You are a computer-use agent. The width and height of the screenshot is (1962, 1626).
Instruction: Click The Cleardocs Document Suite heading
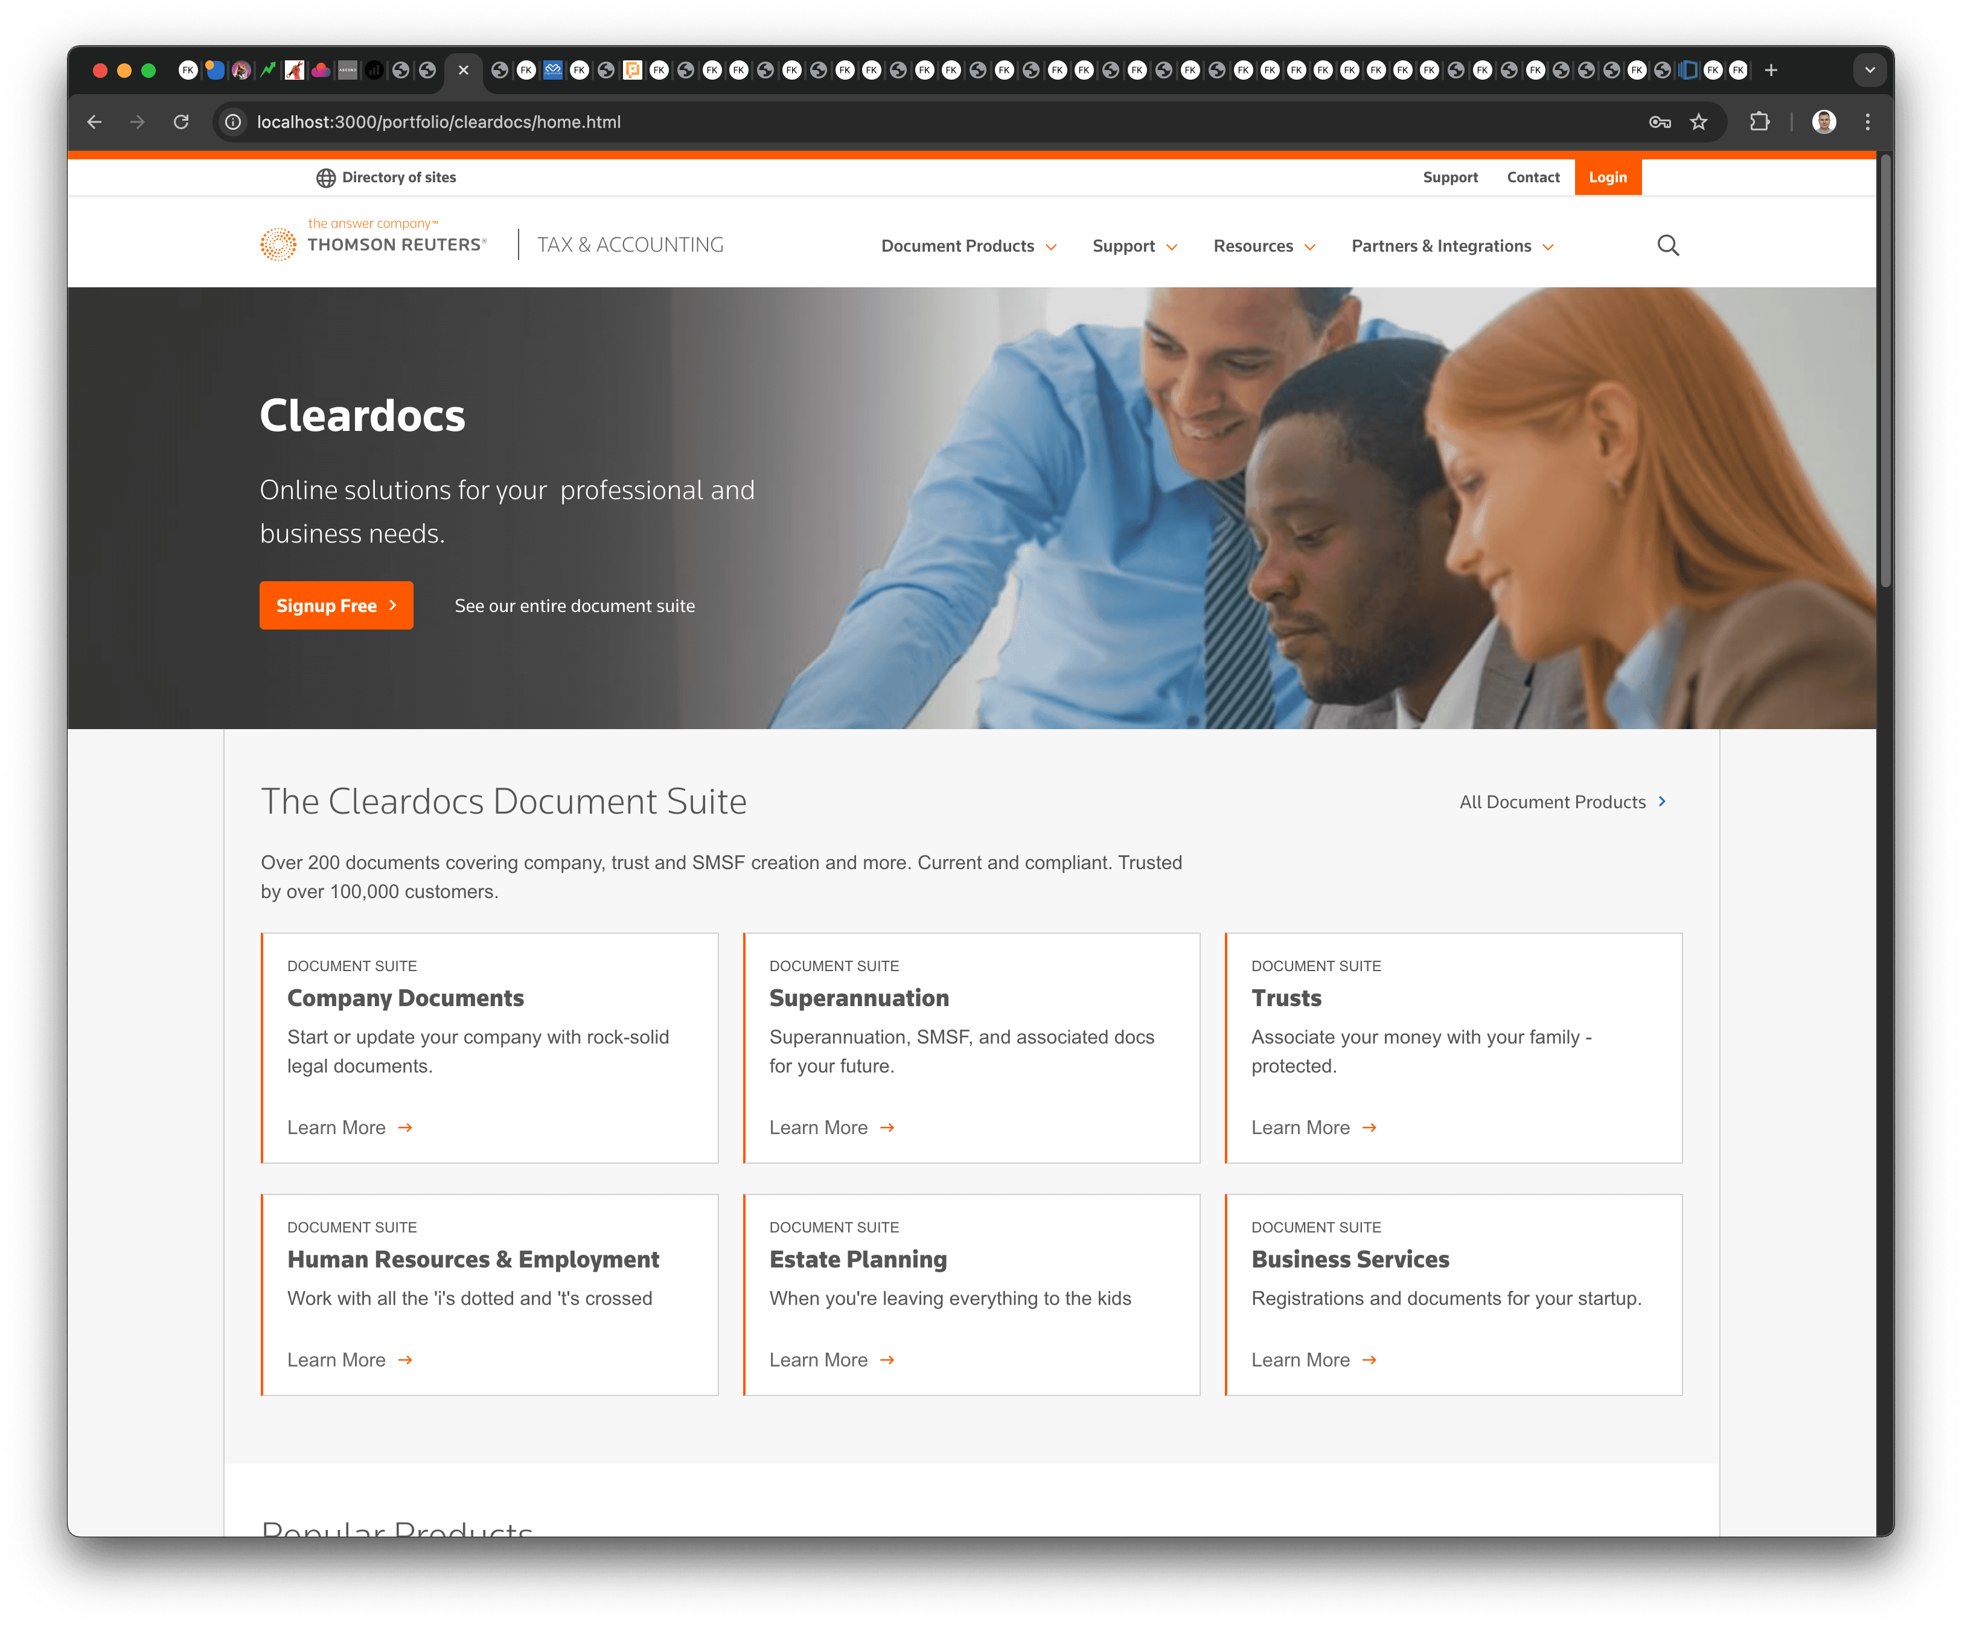[503, 802]
